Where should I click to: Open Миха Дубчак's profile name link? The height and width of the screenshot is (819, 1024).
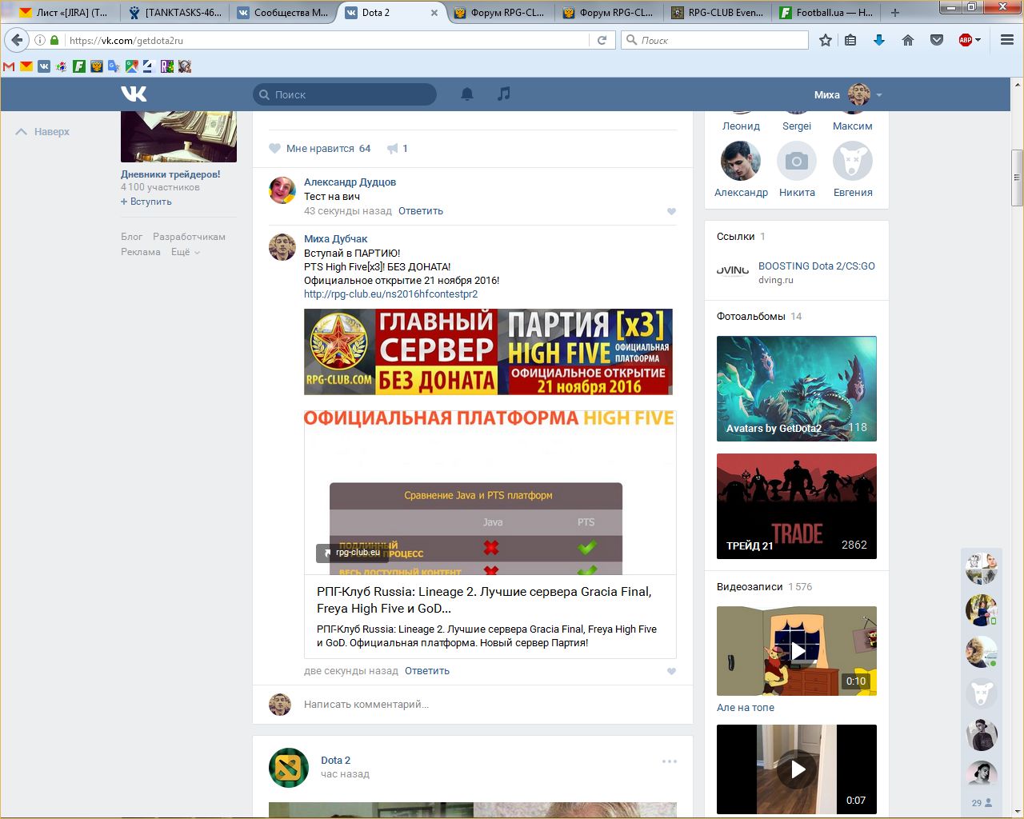point(336,239)
